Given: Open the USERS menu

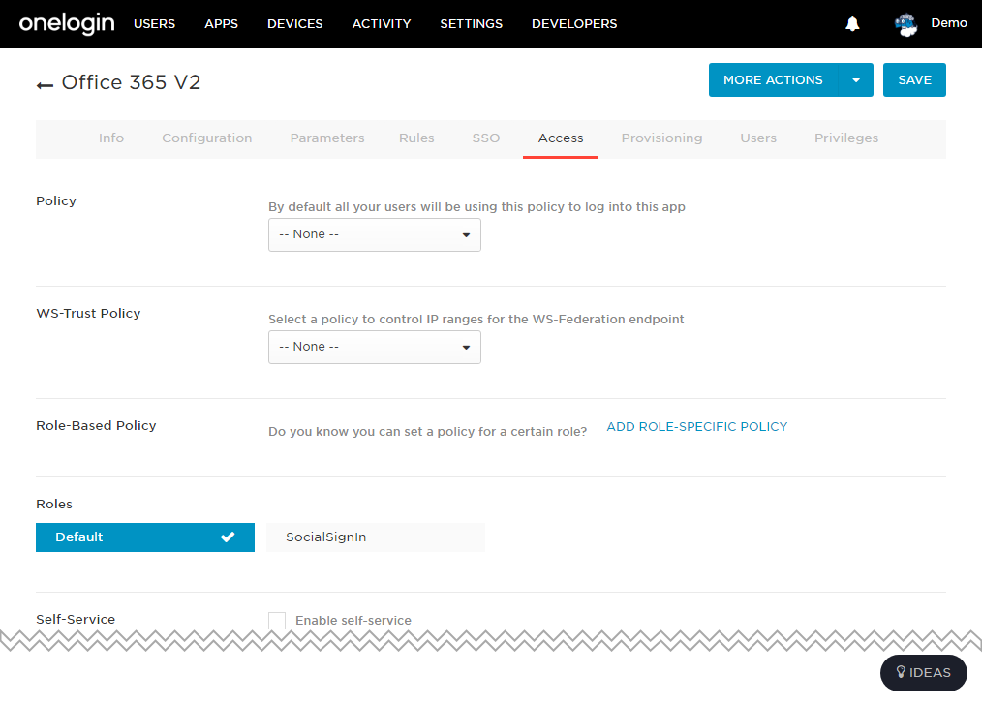Looking at the screenshot, I should (154, 24).
